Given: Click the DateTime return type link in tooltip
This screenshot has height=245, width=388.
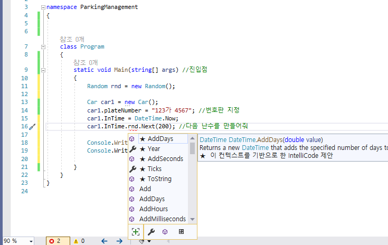Looking at the screenshot, I should pyautogui.click(x=213, y=140).
